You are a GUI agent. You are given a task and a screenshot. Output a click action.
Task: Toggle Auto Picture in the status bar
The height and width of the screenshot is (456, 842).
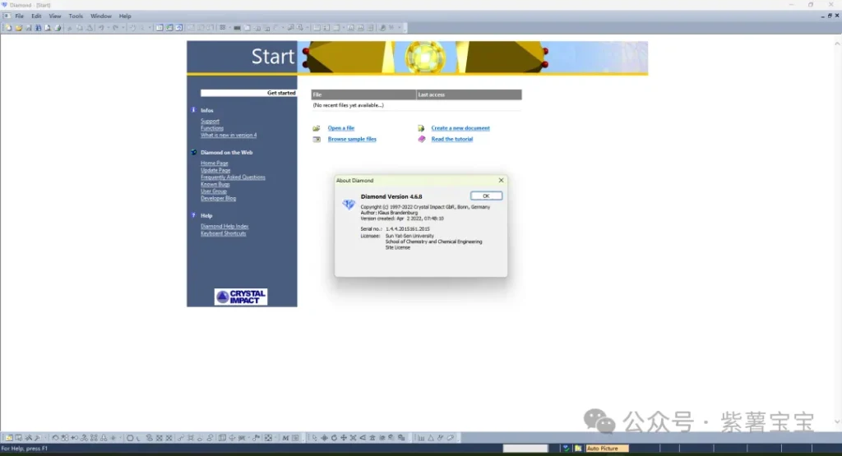coord(606,449)
